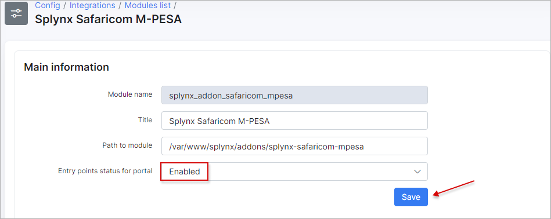Click the Config sliders icon
The height and width of the screenshot is (219, 551).
coord(16,14)
